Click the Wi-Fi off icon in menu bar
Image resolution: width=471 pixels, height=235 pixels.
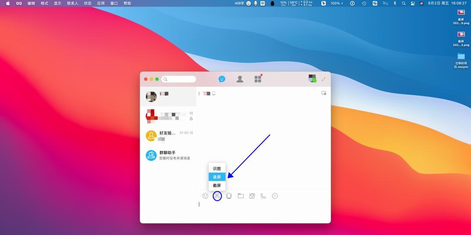pyautogui.click(x=385, y=4)
